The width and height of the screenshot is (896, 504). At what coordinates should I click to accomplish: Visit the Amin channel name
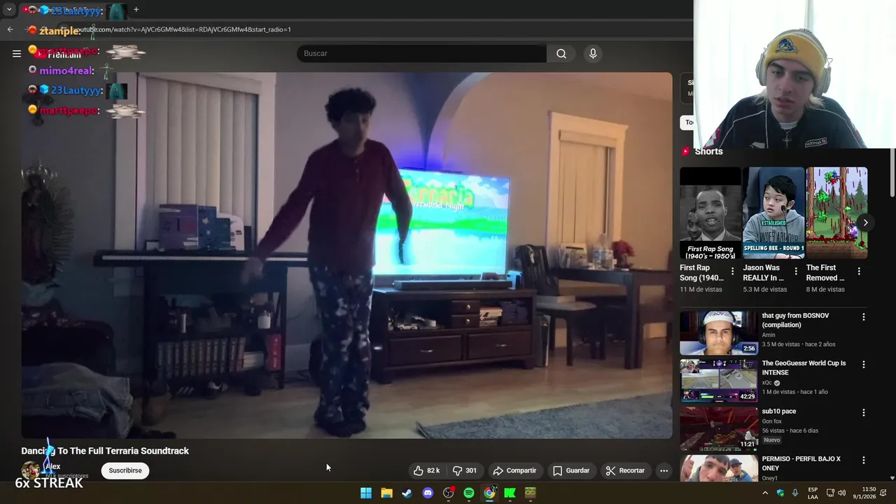(769, 335)
